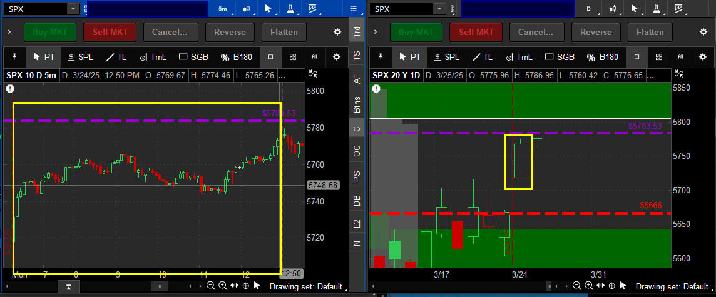Choose the % B180 Fibonacci tool on 5m chart

pyautogui.click(x=237, y=57)
